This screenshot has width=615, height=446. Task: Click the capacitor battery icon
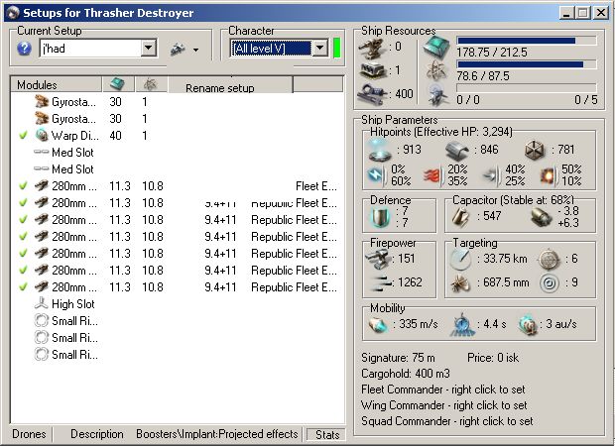[462, 215]
